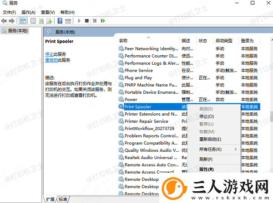Image resolution: width=273 pixels, height=203 pixels.
Task: Sort by the 描述 column header
Action: (x=186, y=41)
